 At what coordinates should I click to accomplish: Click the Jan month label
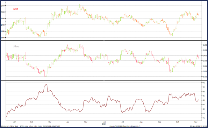coord(15,122)
